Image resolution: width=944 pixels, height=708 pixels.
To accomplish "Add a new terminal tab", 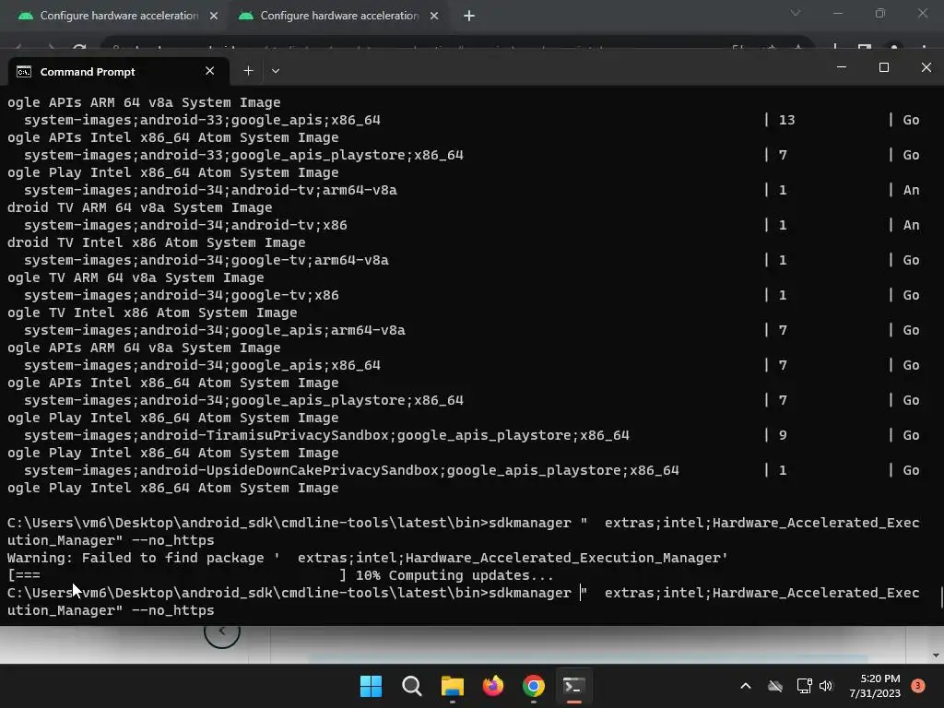I will pyautogui.click(x=248, y=71).
